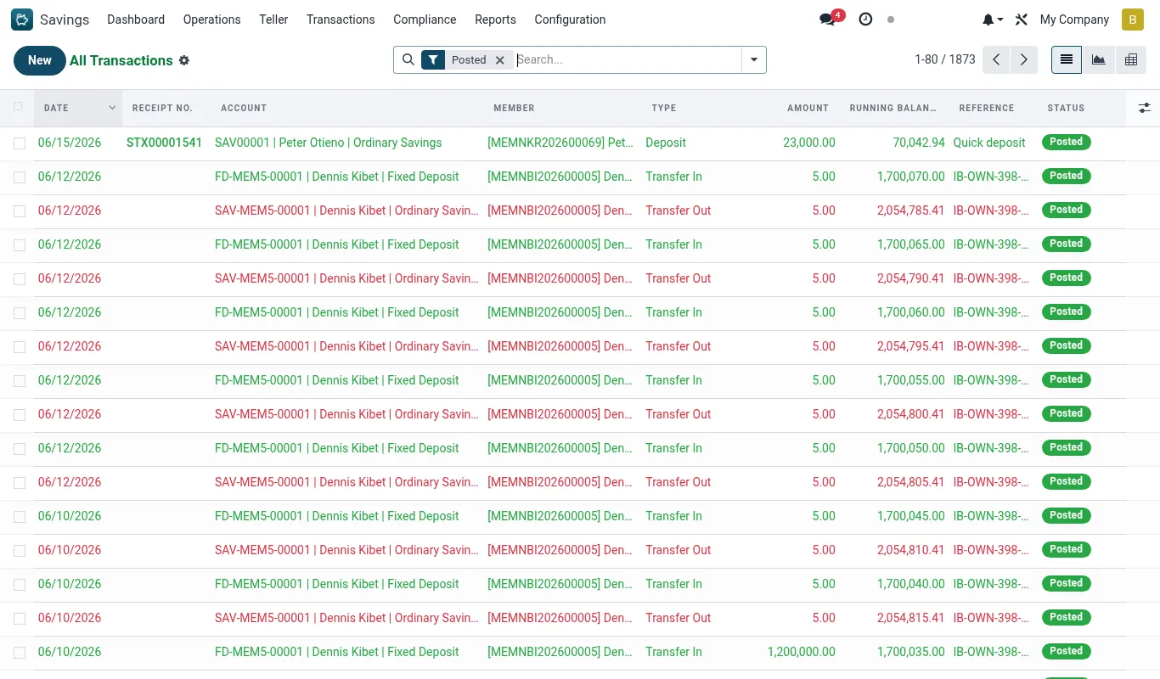Open the Dashboard menu

click(x=136, y=20)
